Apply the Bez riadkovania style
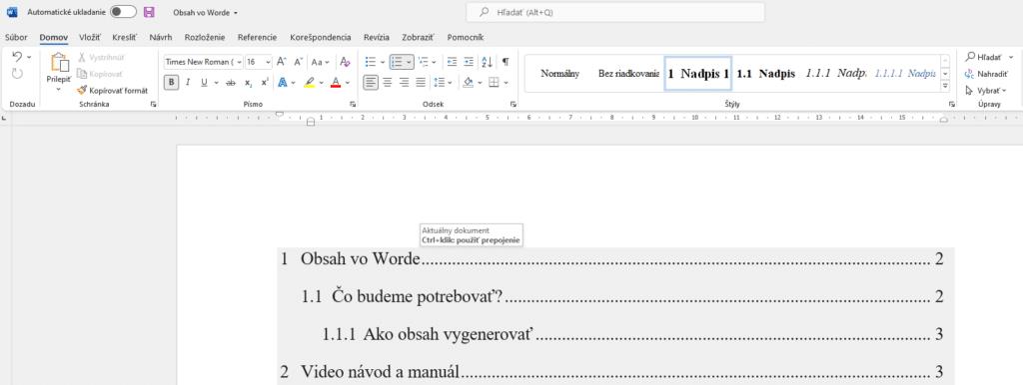This screenshot has width=1023, height=385. coord(629,74)
